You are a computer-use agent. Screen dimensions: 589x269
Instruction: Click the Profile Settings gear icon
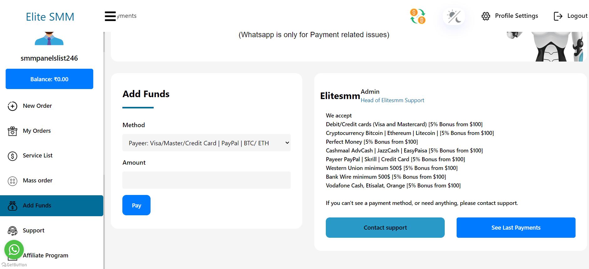(x=486, y=16)
